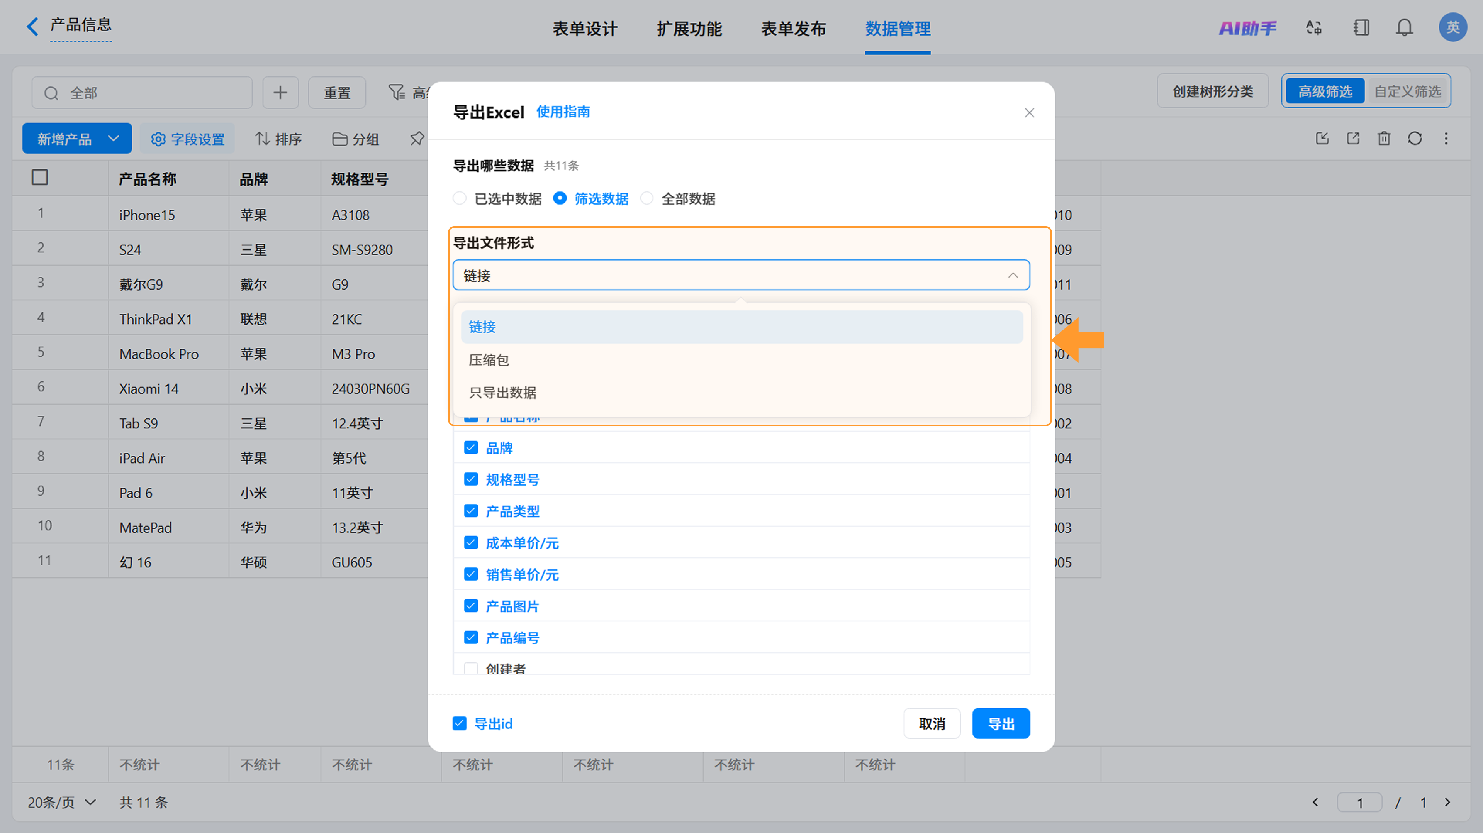Collapse the 导出文件形式 dropdown
Screen dimensions: 1483x833
click(1013, 276)
